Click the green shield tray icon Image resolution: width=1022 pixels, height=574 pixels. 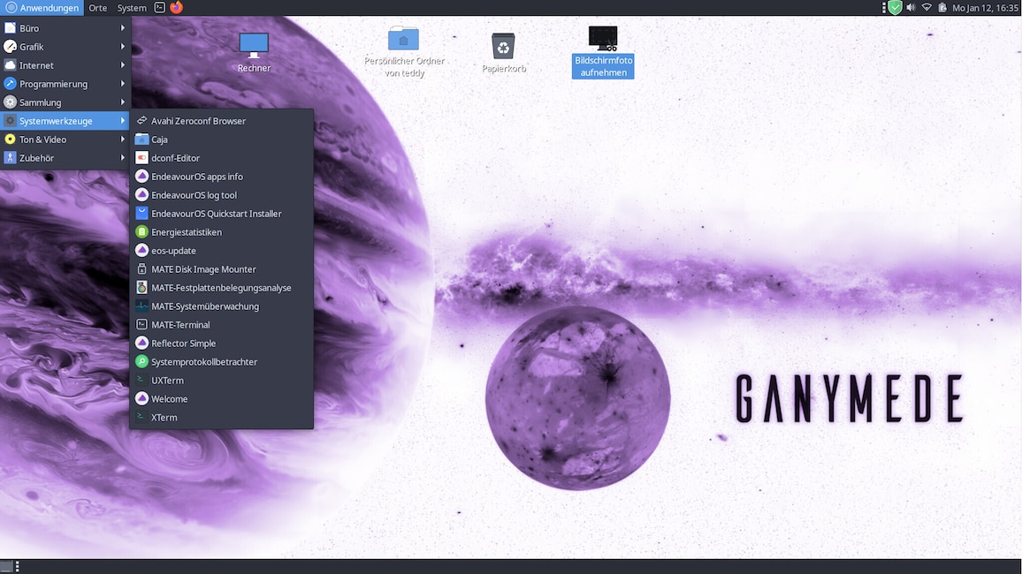tap(896, 8)
